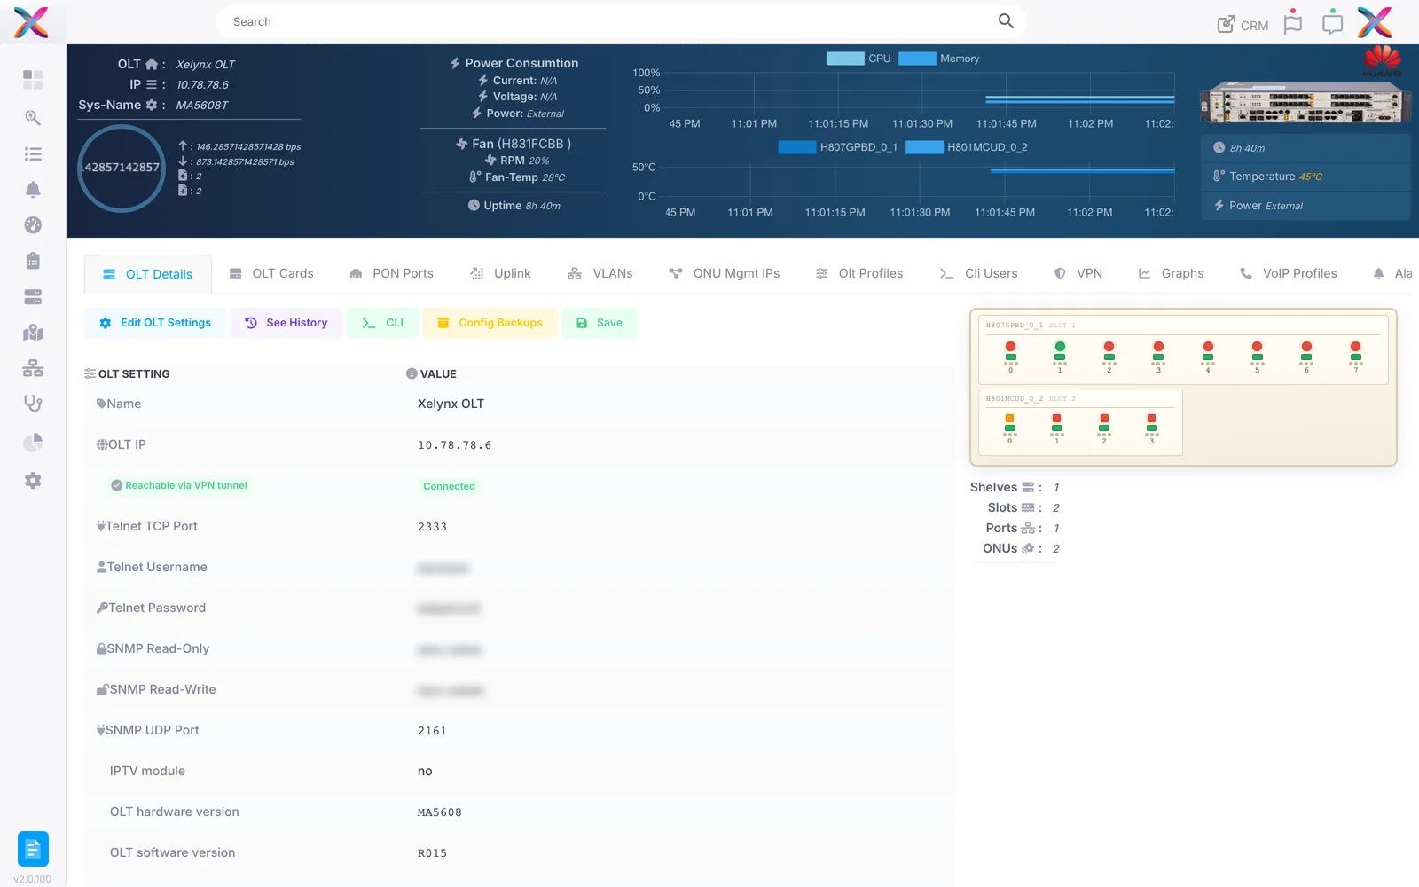This screenshot has height=887, width=1419.
Task: Open the blue document icon at sidebar bottom
Action: pyautogui.click(x=33, y=849)
